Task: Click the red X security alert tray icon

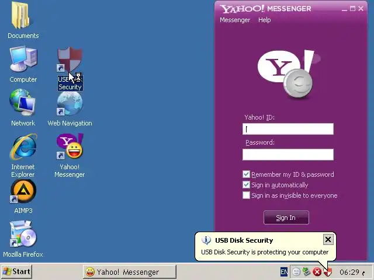Action: point(317,272)
